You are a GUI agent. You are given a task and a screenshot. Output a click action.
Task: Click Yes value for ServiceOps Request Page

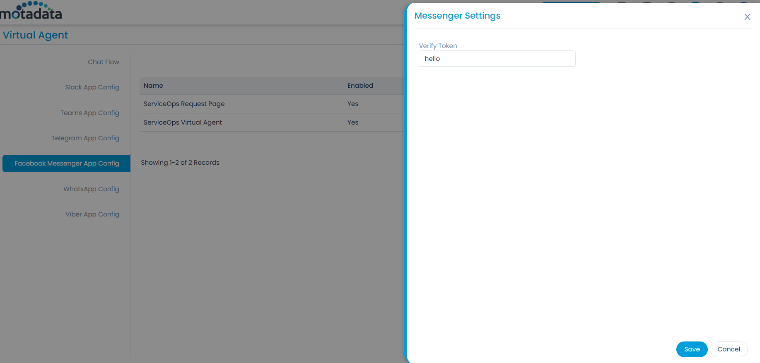click(x=352, y=104)
